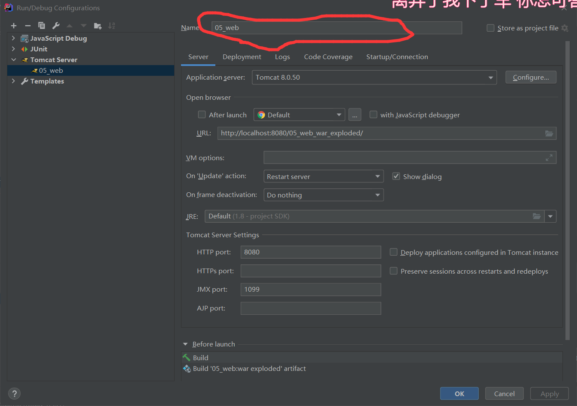Viewport: 577px width, 406px height.
Task: Click the URL input field
Action: coord(387,133)
